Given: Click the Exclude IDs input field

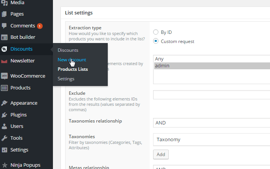Looking at the screenshot, I should (x=211, y=95).
